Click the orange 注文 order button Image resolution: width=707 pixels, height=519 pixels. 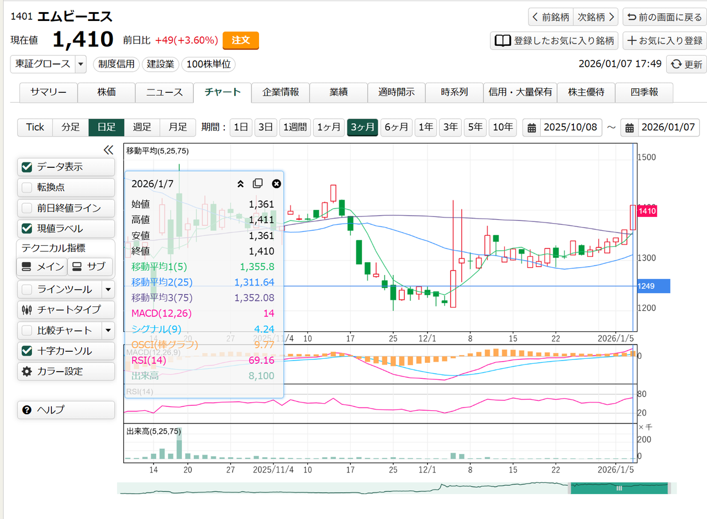(240, 40)
